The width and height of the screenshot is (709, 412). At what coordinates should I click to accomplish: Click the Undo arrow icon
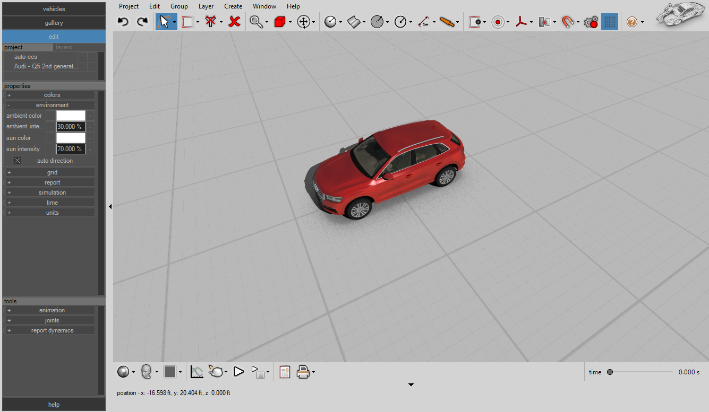coord(123,22)
